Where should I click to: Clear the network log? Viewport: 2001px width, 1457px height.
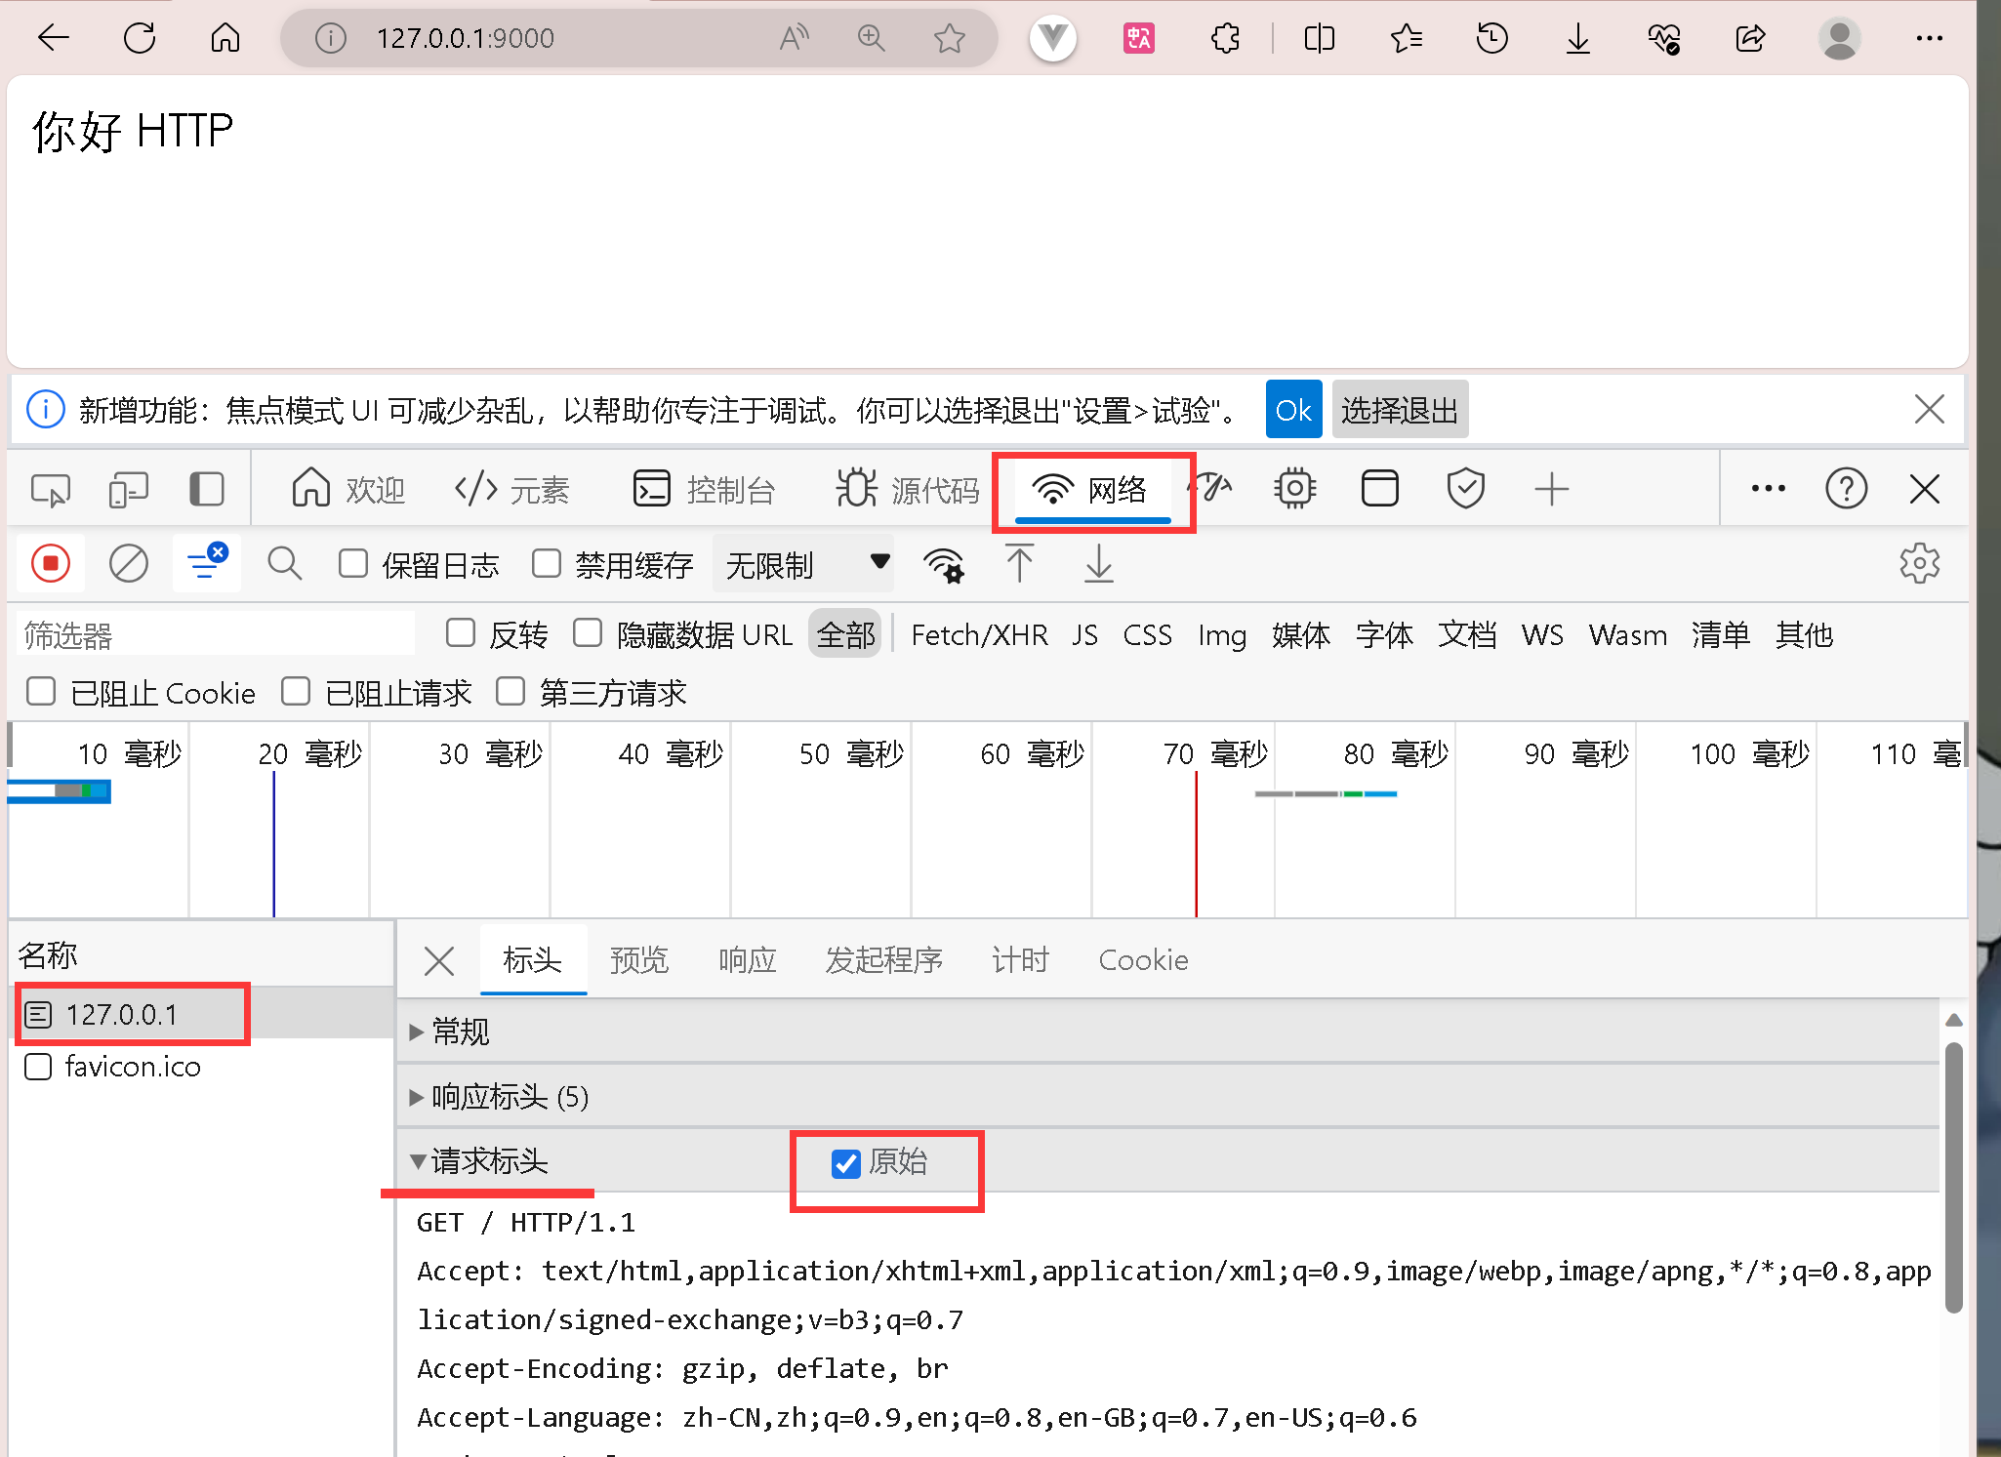(128, 563)
